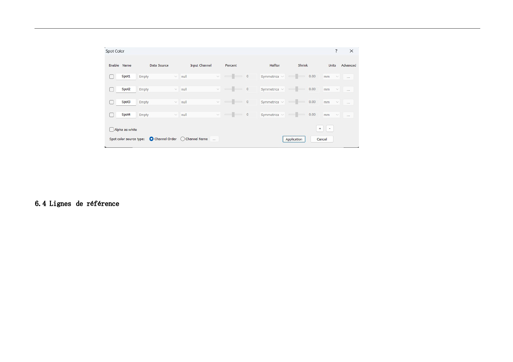513x362 pixels.
Task: Click ellipsis button beside Channel Name
Action: (x=214, y=139)
